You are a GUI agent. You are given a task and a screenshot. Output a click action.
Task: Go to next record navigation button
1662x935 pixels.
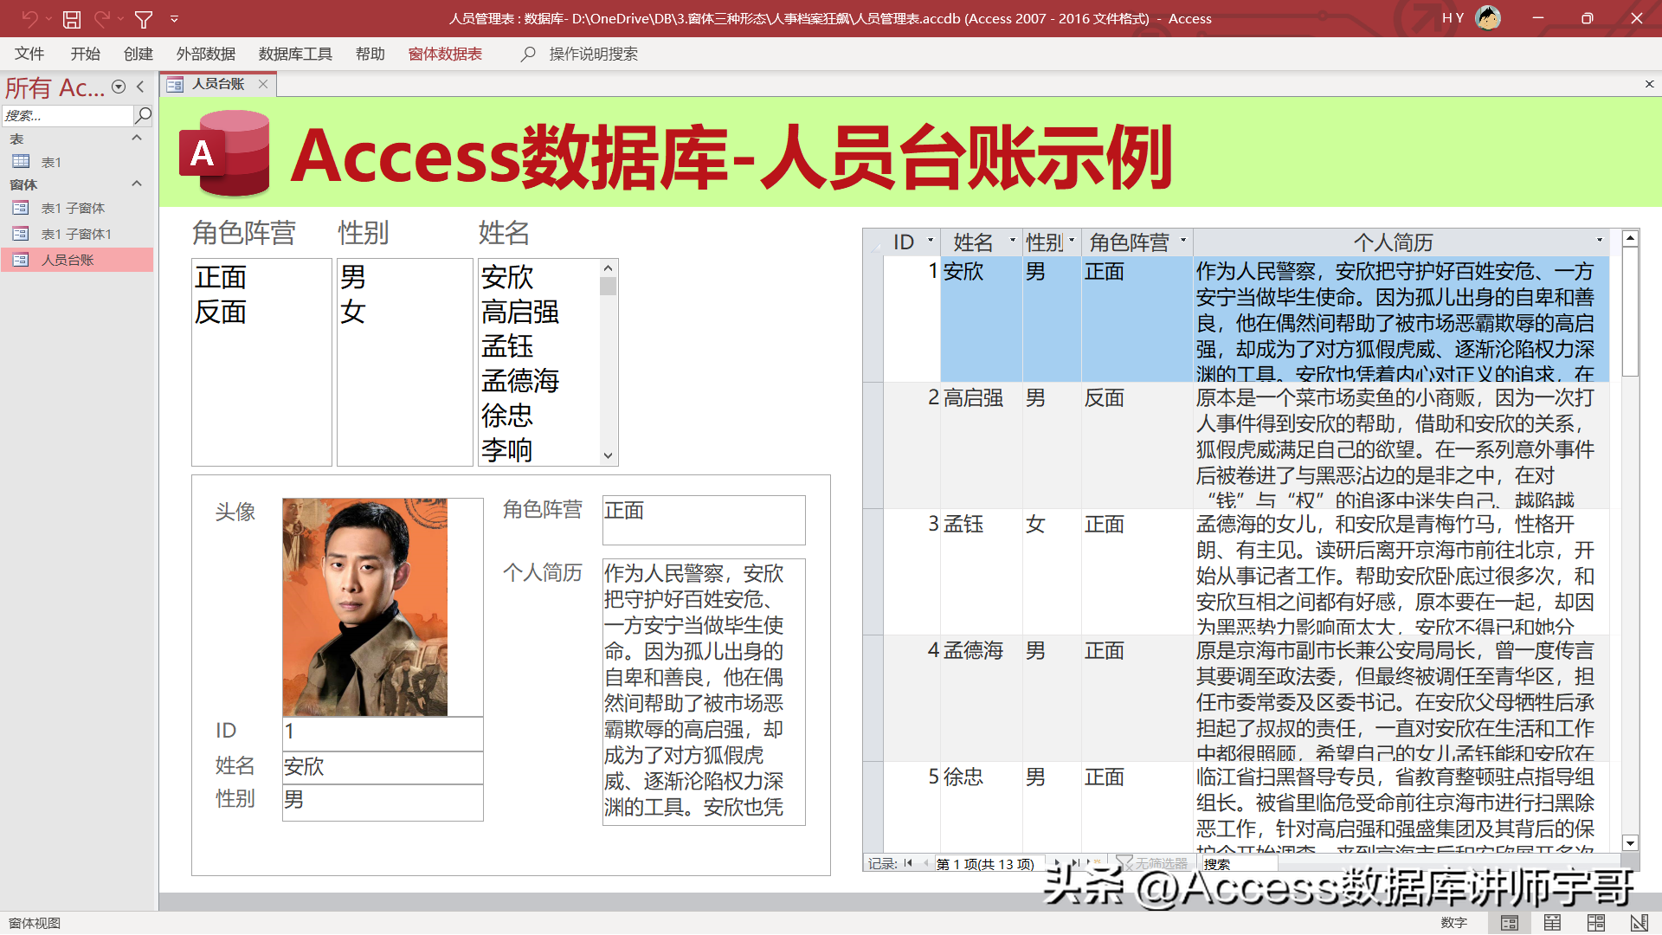tap(1057, 863)
